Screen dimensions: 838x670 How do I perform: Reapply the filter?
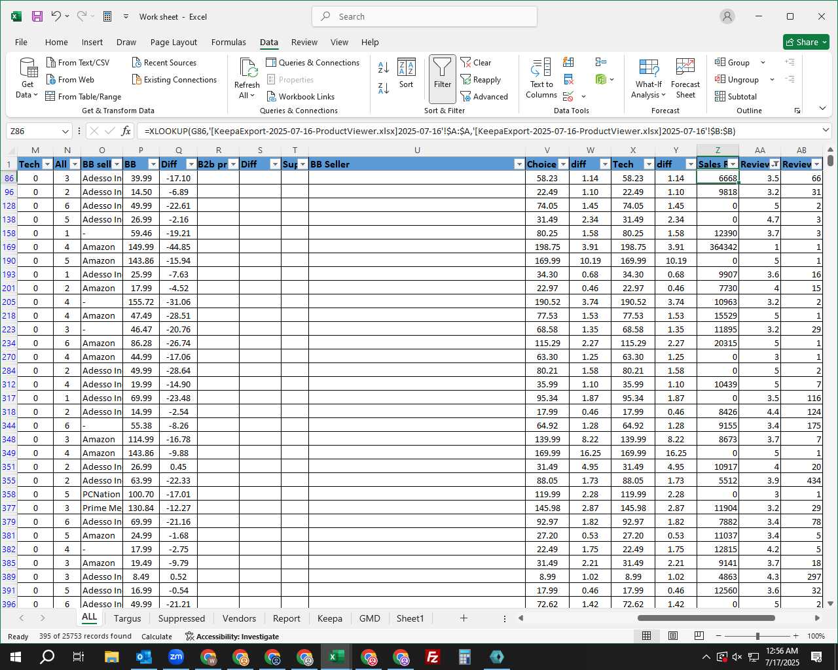pos(481,80)
